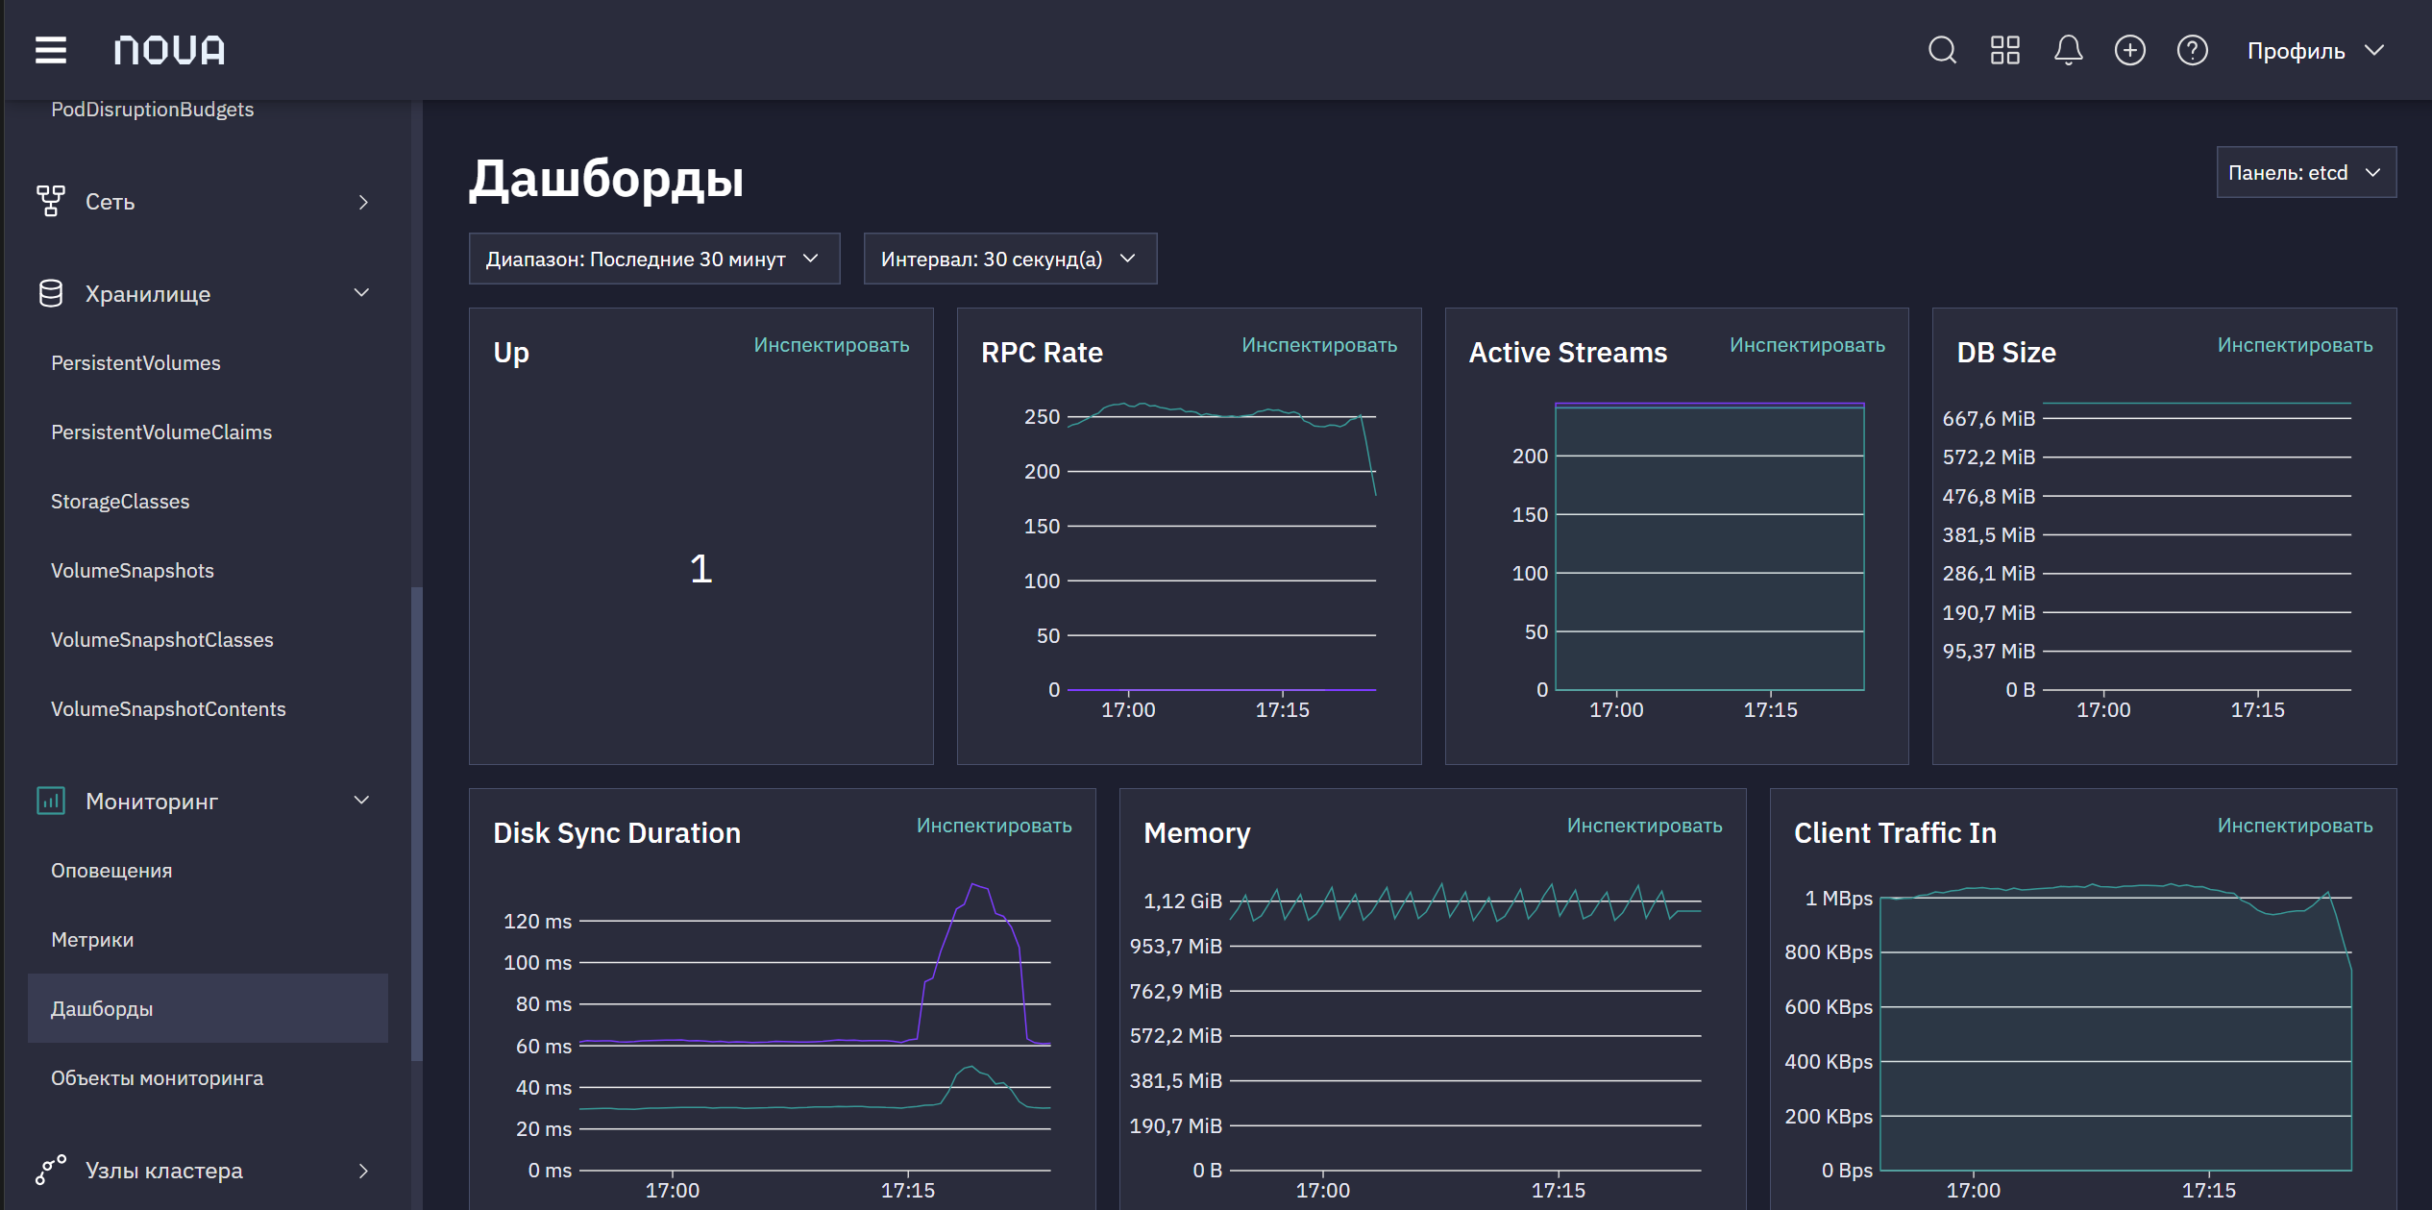Open the hamburger navigation menu
Image resolution: width=2432 pixels, height=1210 pixels.
51,50
